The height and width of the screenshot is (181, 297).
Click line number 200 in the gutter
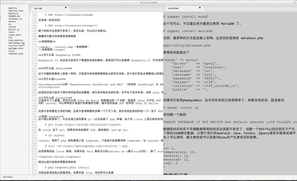[34, 122]
